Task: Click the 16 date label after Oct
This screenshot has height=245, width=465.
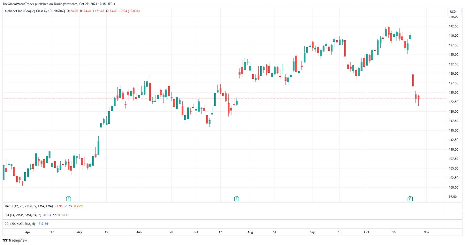Action: pyautogui.click(x=394, y=232)
